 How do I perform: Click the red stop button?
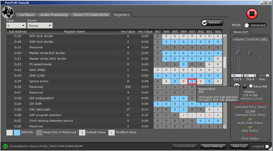pos(252,14)
